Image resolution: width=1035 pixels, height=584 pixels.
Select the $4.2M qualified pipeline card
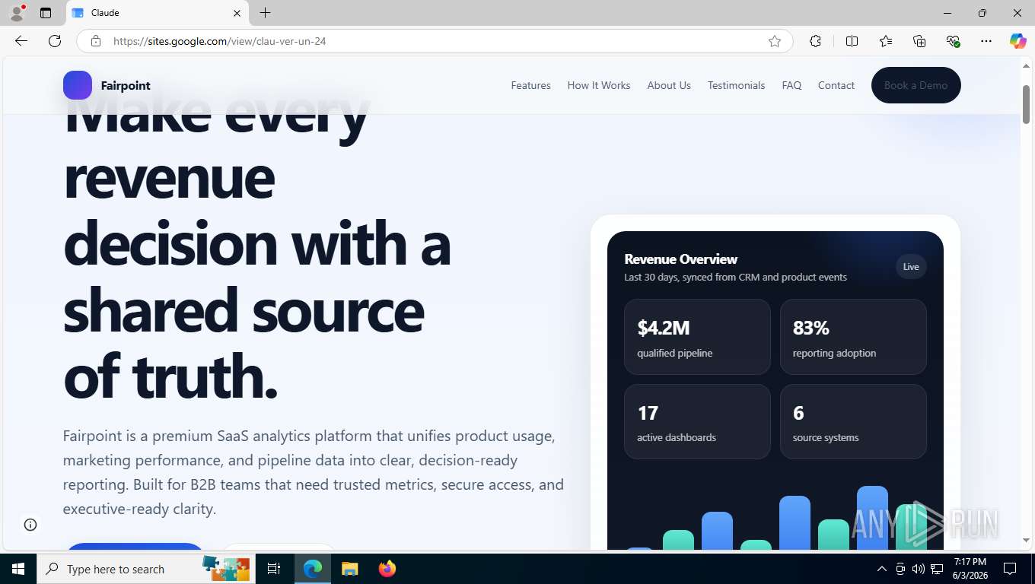[697, 337]
